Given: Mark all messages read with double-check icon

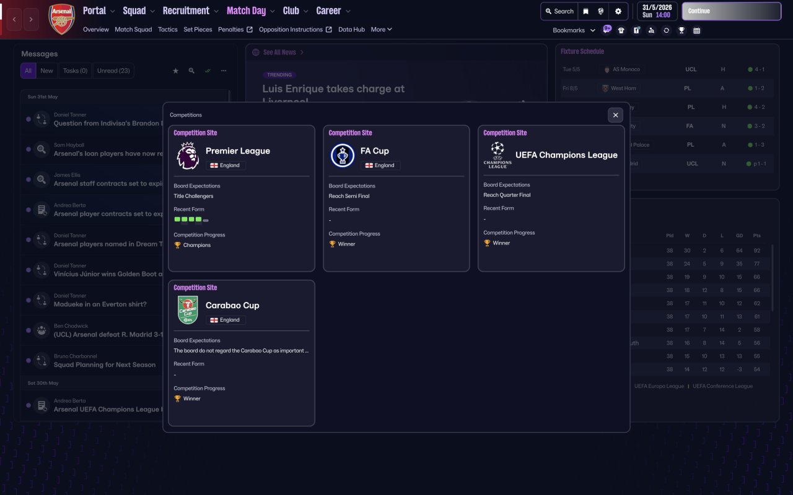Looking at the screenshot, I should tap(208, 71).
